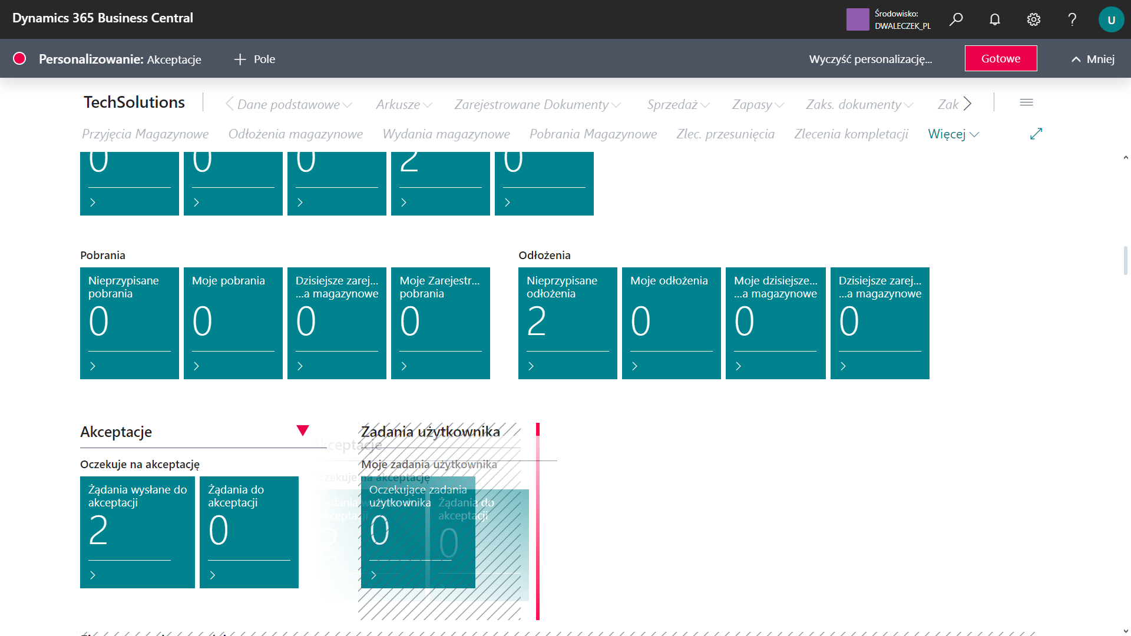Image resolution: width=1131 pixels, height=636 pixels.
Task: Open the Moje odłożenia tile
Action: click(x=672, y=323)
